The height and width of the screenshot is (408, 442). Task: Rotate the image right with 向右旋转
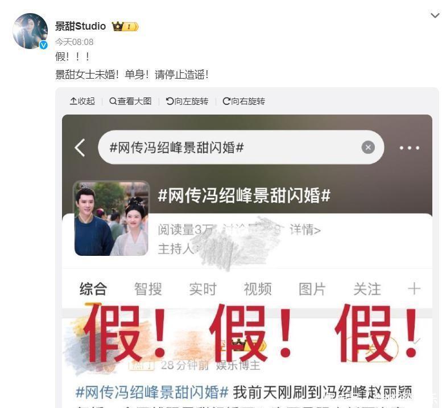[x=244, y=101]
